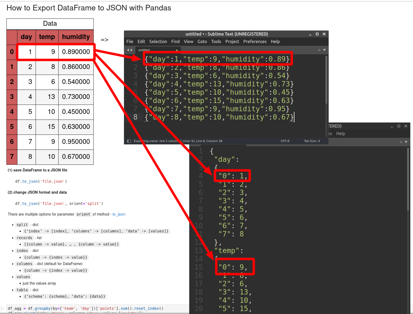Open the Help menu in the second window
The height and width of the screenshot is (314, 413).
pyautogui.click(x=340, y=133)
